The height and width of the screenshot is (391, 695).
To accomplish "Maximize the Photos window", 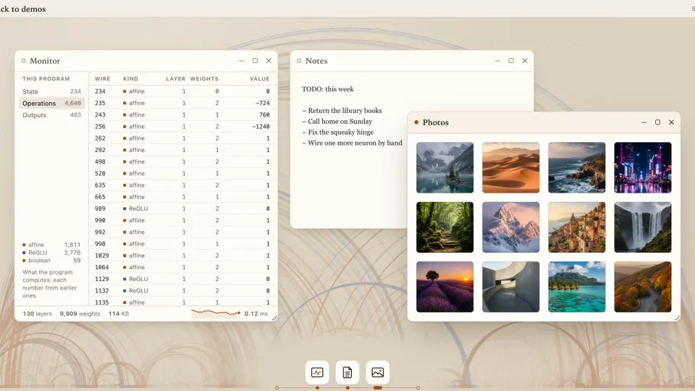I will coord(658,122).
